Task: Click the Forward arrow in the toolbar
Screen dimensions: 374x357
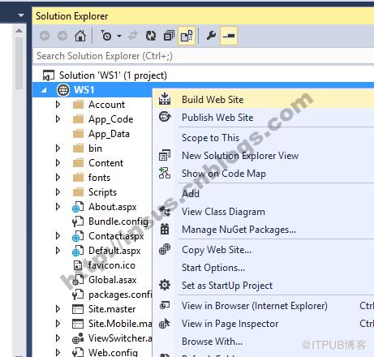Action: [x=62, y=36]
